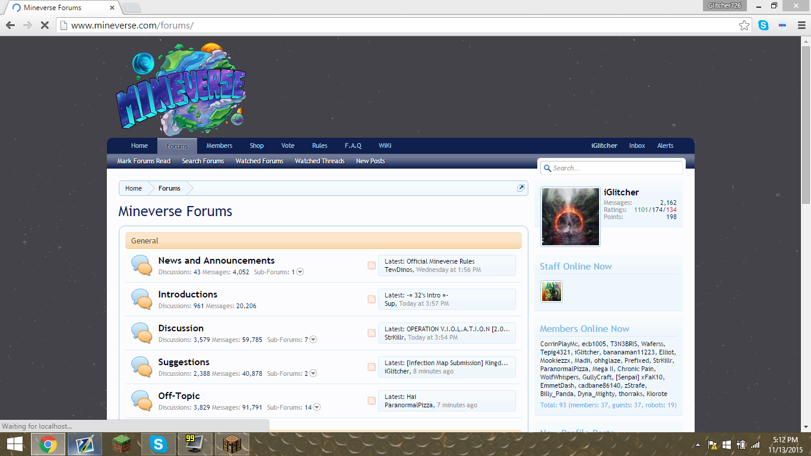Expand the News and Announcements sub-forums dropdown
811x456 pixels.
(300, 272)
